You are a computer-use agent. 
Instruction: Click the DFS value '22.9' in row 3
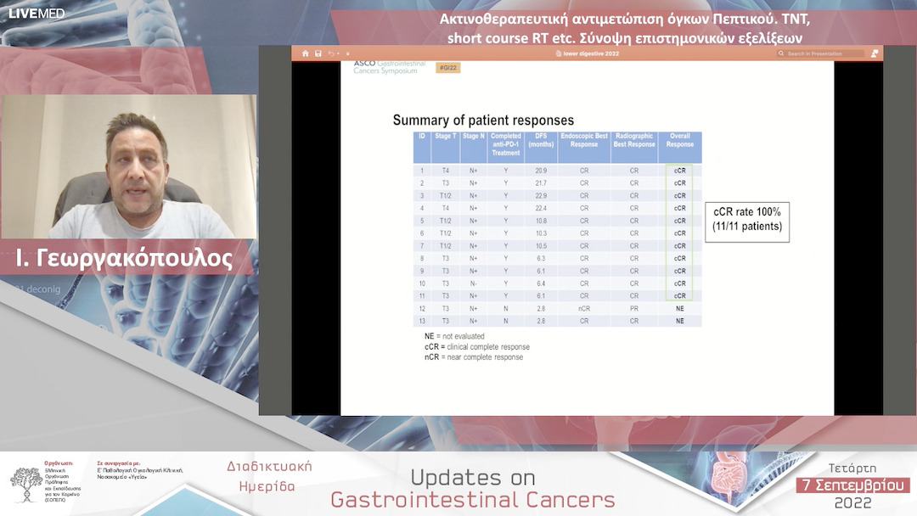click(541, 196)
